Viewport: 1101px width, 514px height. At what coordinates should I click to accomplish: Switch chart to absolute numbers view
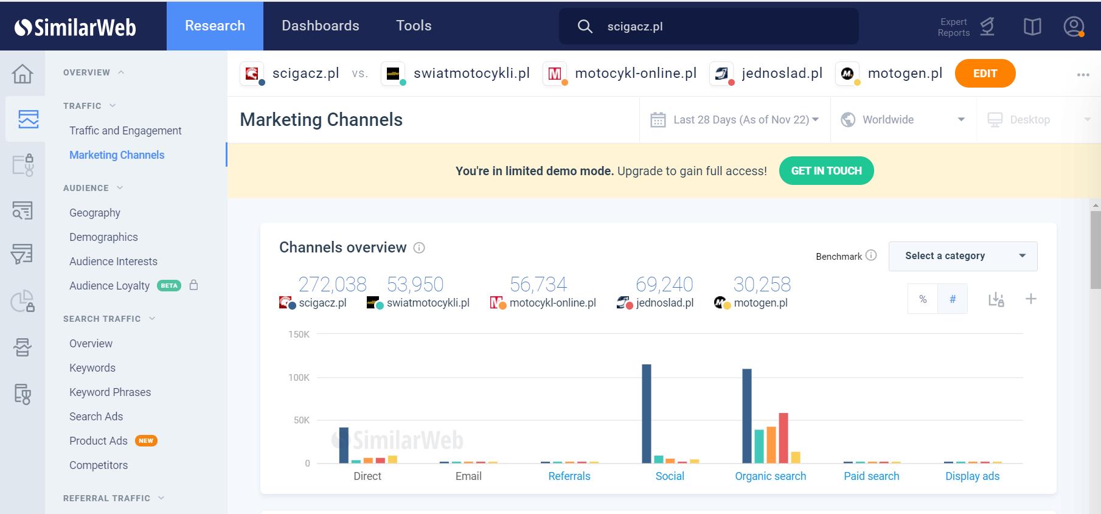pos(953,299)
